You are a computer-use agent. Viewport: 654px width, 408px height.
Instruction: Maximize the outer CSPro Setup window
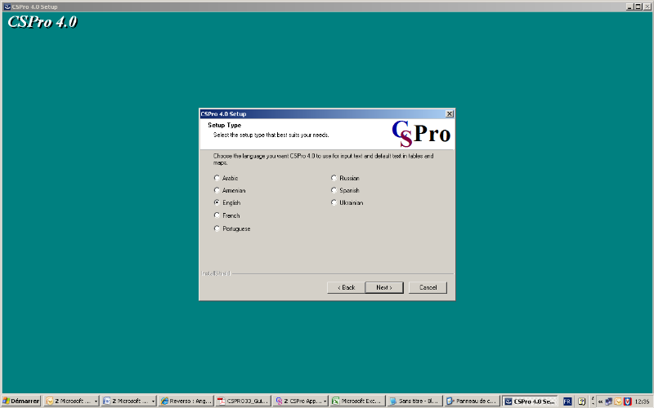pos(638,7)
